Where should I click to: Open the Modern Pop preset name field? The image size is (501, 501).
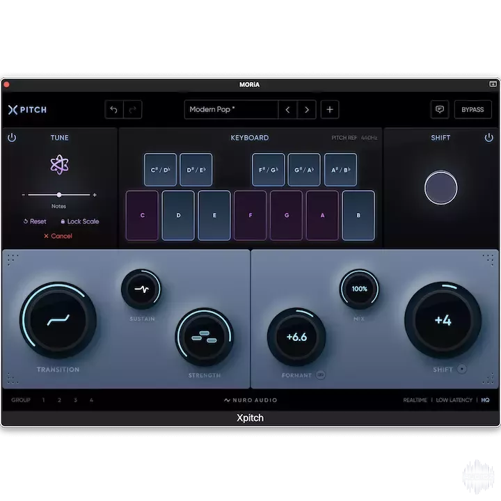coord(231,110)
